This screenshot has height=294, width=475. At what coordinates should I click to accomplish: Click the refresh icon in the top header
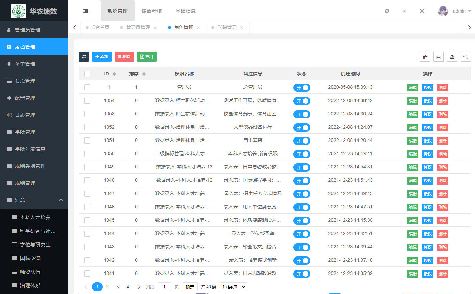387,11
